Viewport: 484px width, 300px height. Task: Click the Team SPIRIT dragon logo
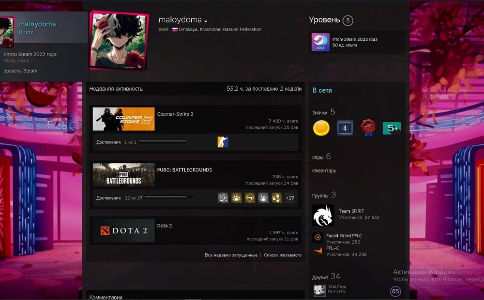coord(323,215)
